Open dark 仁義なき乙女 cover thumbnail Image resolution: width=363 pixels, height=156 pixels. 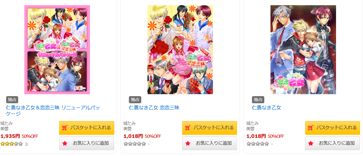(x=303, y=50)
